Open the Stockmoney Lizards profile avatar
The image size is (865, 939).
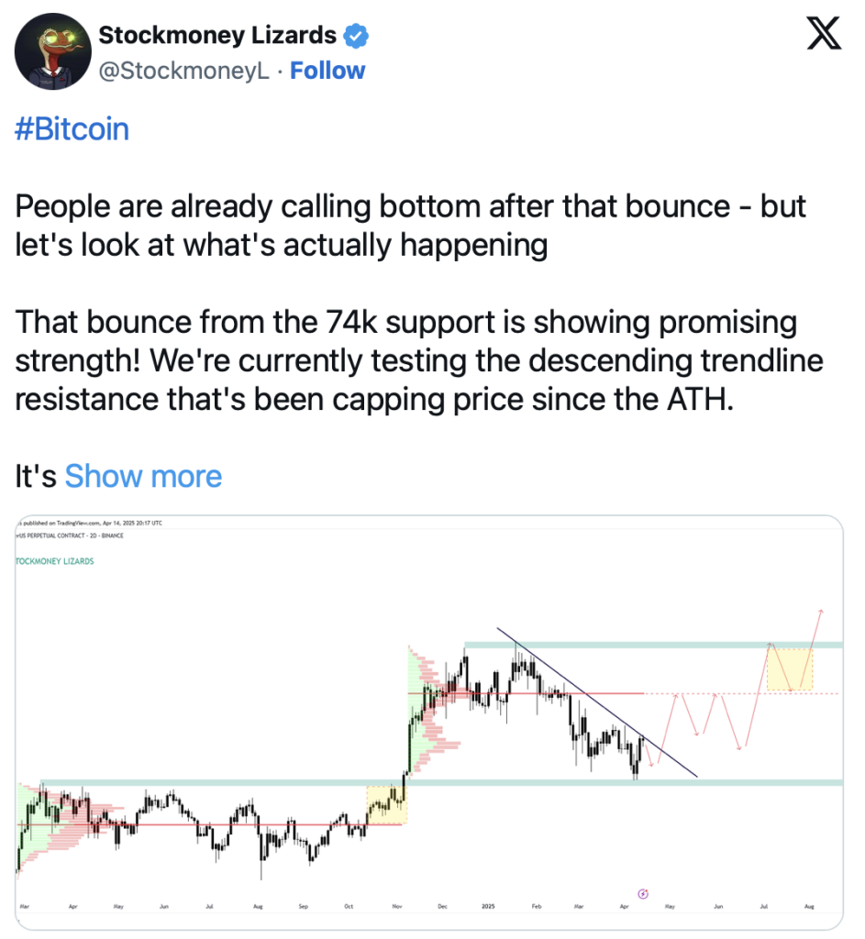pyautogui.click(x=52, y=51)
